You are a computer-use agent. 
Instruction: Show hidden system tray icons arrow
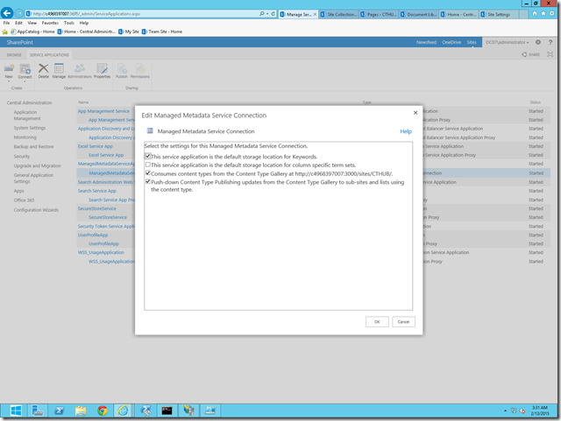(505, 411)
